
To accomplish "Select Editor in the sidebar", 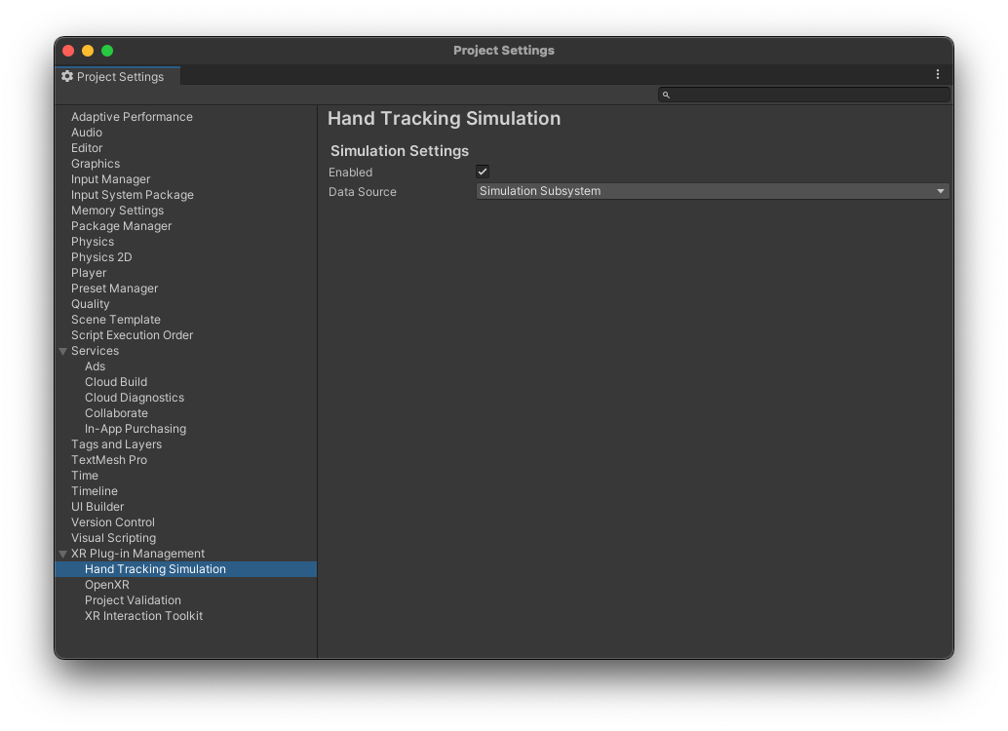I will point(87,148).
